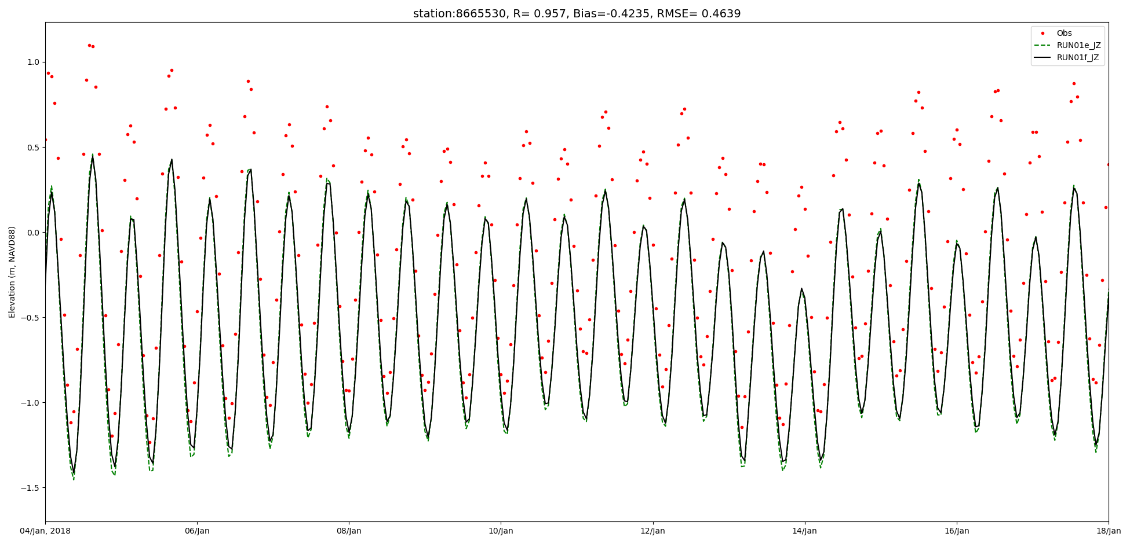Click the −0.5 y-axis tick label
Image resolution: width=1130 pixels, height=544 pixels.
(x=30, y=318)
